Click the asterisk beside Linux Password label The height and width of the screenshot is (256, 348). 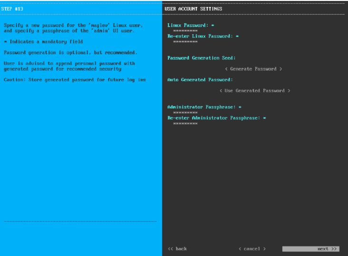point(211,24)
